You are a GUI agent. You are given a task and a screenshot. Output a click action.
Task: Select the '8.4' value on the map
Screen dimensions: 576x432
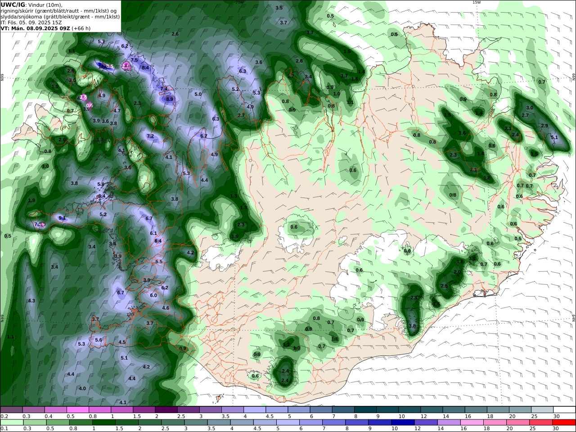coord(145,67)
